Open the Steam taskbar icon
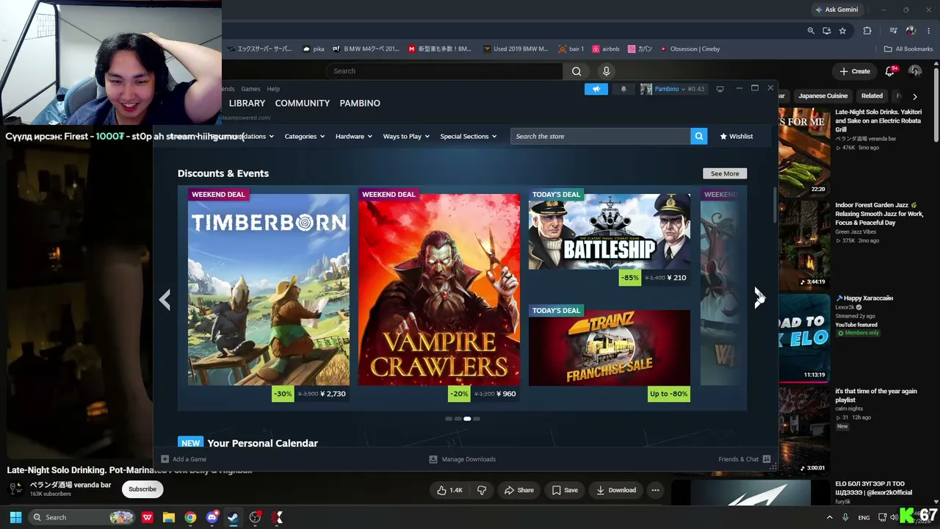Image resolution: width=940 pixels, height=529 pixels. 233,517
